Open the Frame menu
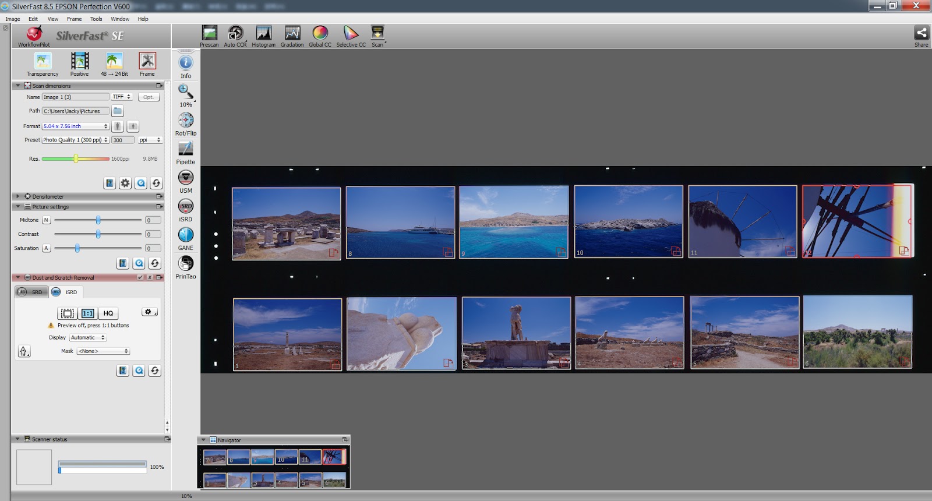Screen dimensions: 932x501 coord(75,19)
